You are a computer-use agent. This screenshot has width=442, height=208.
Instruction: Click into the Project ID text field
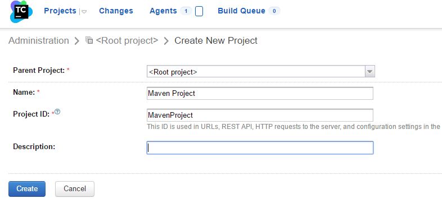point(260,115)
